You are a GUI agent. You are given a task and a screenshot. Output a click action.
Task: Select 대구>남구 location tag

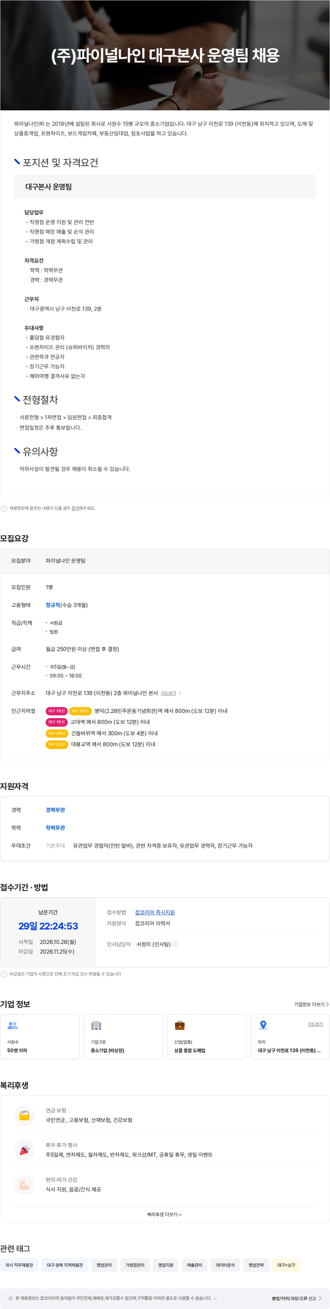coord(286,1265)
